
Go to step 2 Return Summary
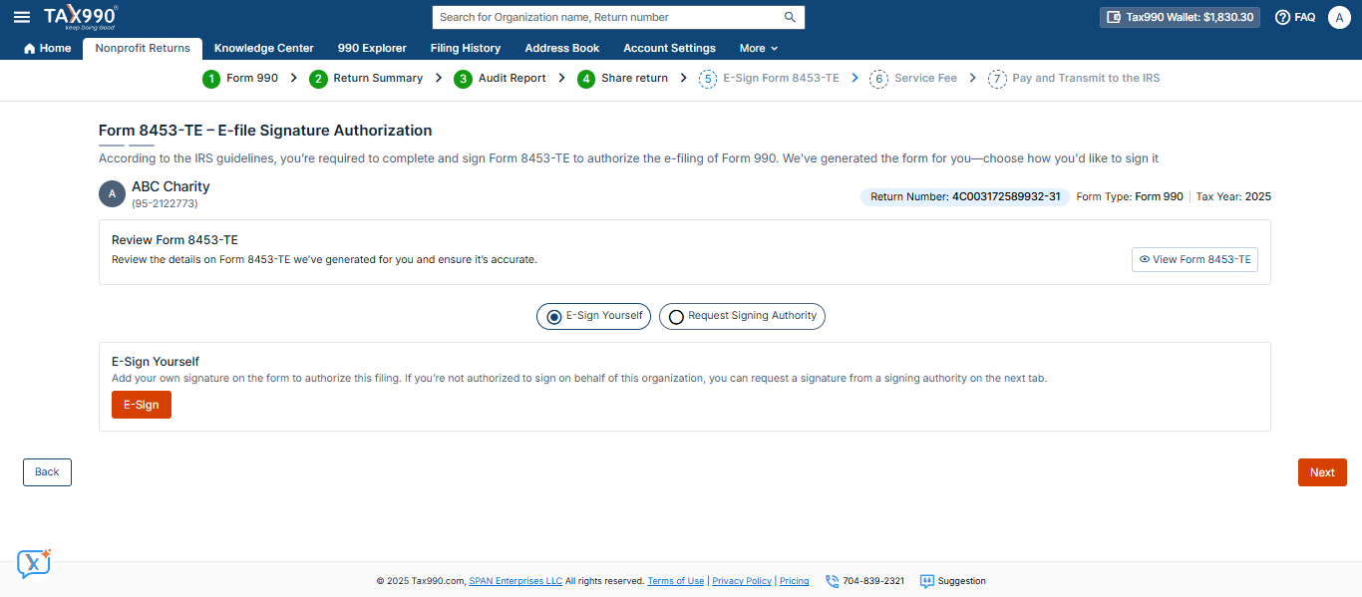pos(366,79)
